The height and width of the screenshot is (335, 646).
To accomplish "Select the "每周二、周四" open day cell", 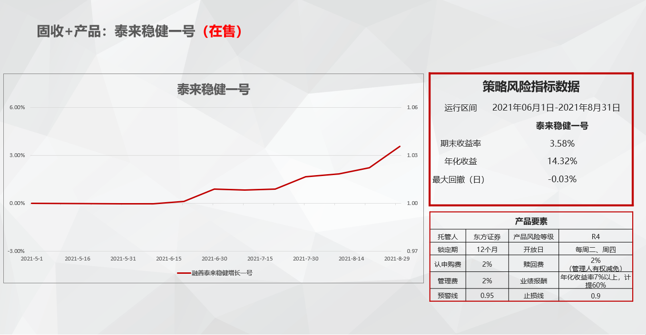I will pyautogui.click(x=596, y=249).
